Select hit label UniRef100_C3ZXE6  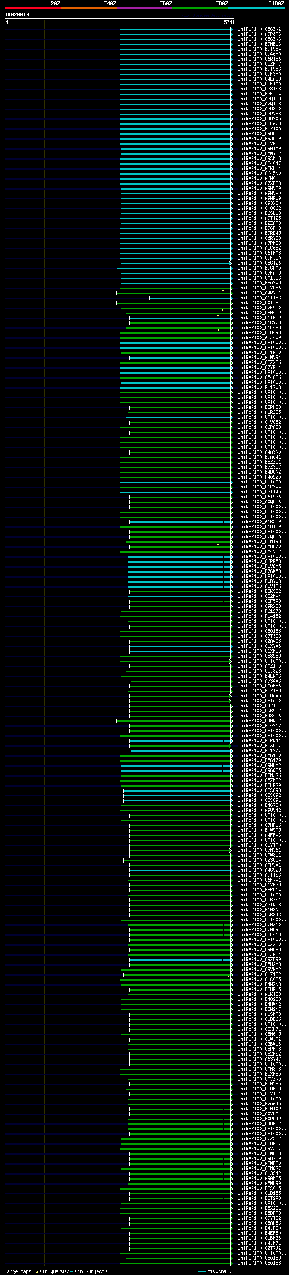(x=259, y=362)
